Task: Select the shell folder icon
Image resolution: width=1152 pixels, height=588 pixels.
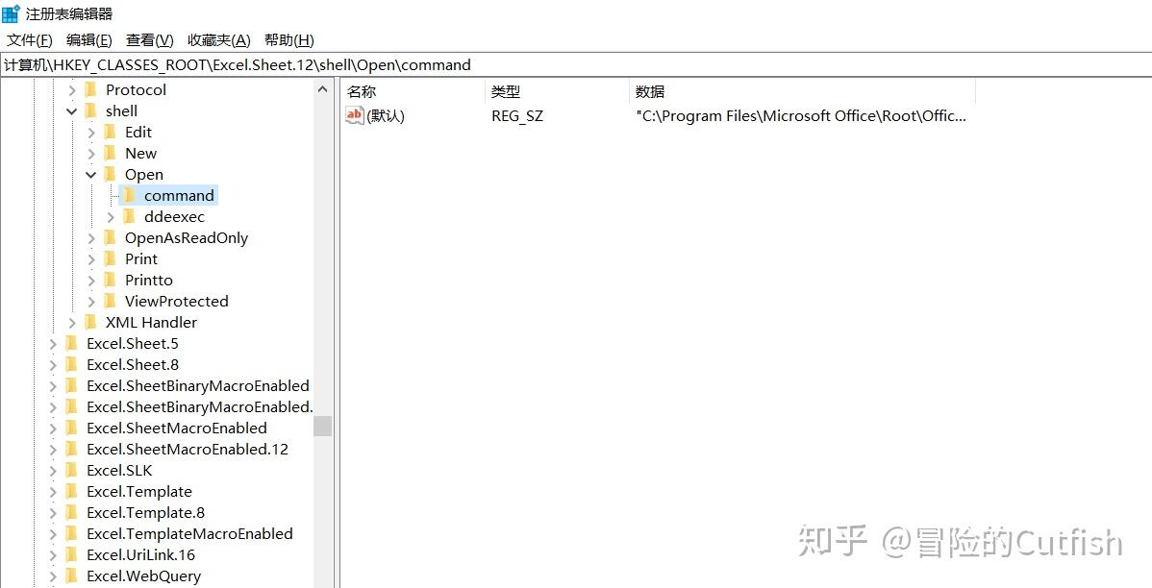Action: tap(91, 110)
